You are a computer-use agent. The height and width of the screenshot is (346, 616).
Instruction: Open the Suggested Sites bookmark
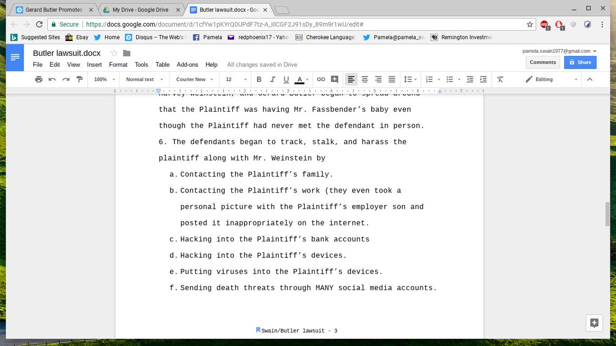pyautogui.click(x=35, y=37)
